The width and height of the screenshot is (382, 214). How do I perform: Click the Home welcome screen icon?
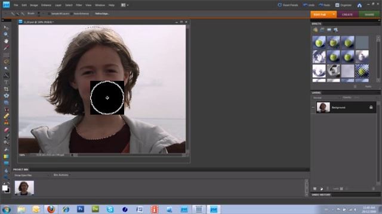click(x=359, y=5)
